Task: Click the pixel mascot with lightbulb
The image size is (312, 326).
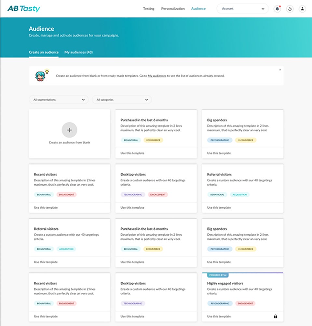Action: 42,75
